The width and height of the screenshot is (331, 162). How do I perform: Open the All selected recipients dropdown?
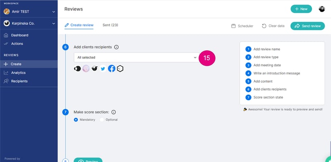[x=137, y=57]
